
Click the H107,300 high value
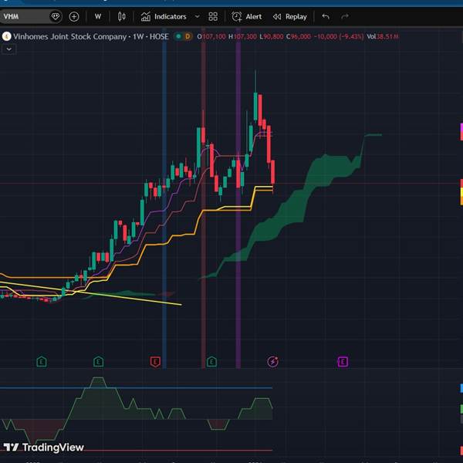point(243,36)
